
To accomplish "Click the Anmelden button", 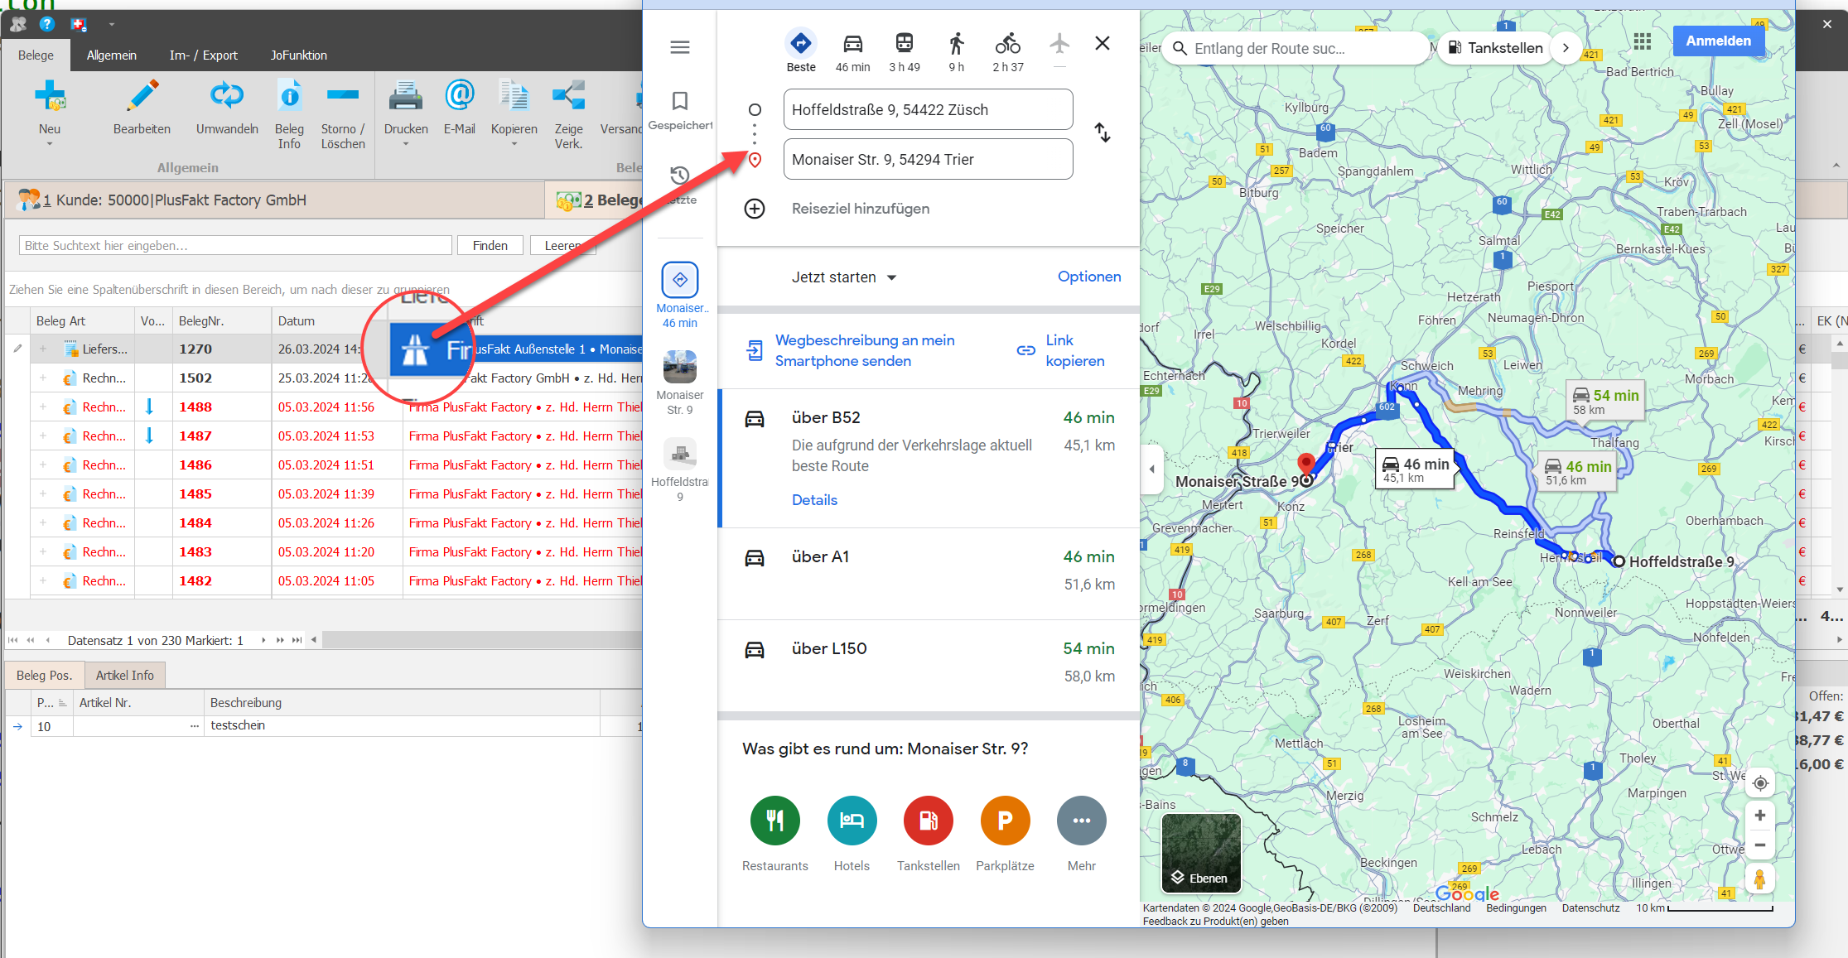I will tap(1718, 41).
